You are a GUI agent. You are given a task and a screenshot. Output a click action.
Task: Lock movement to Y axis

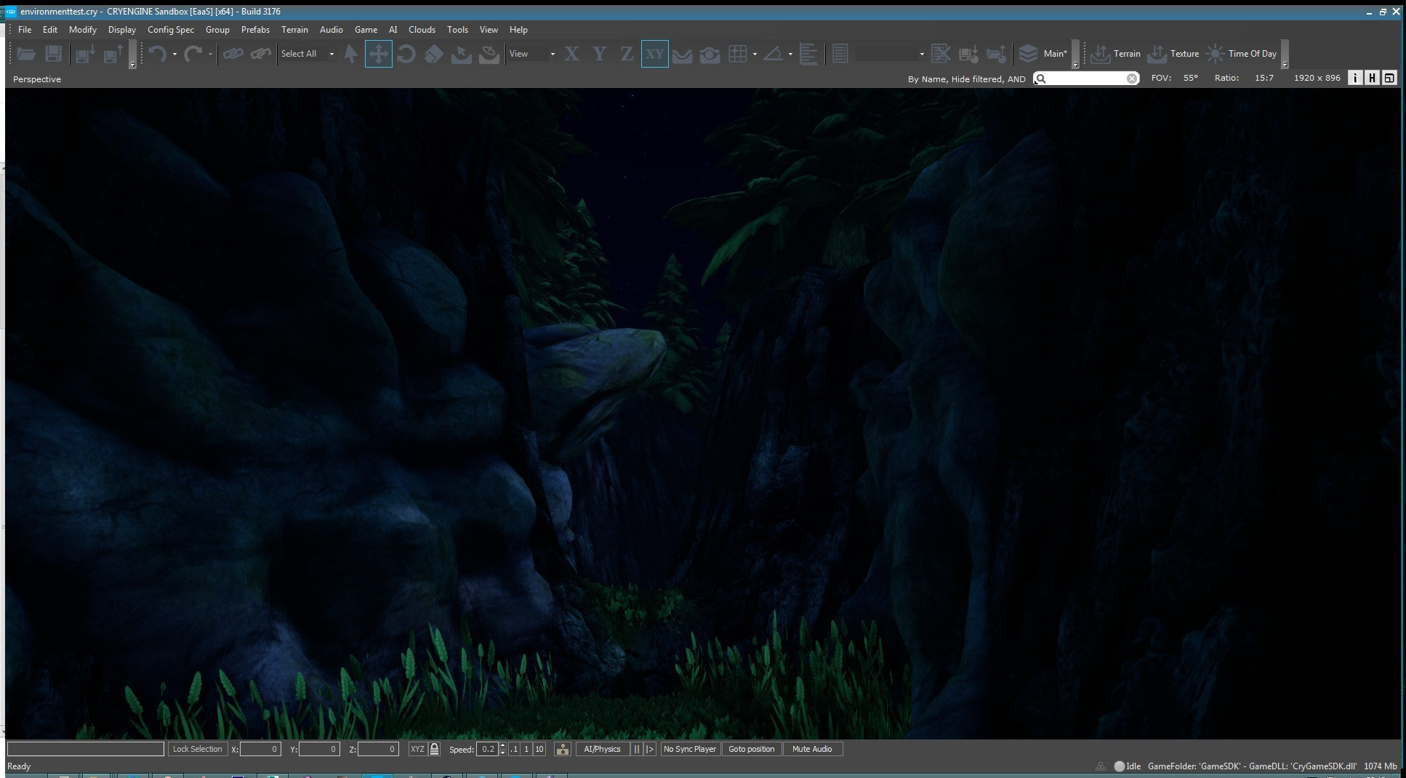599,54
